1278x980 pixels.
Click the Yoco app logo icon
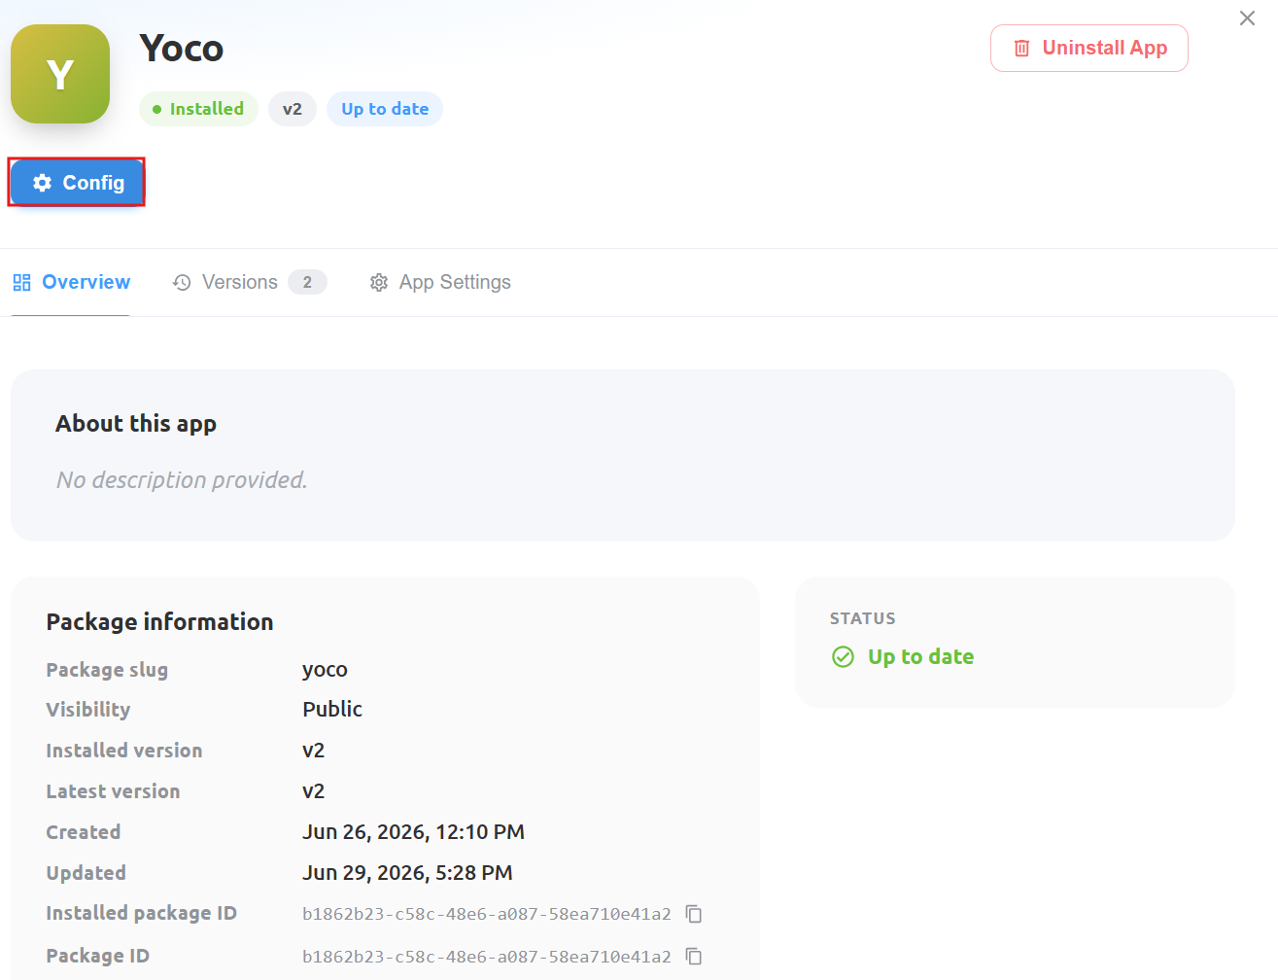tap(60, 74)
